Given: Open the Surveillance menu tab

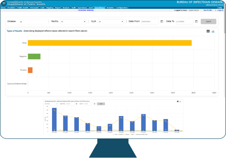Looking at the screenshot, I should (100, 8).
